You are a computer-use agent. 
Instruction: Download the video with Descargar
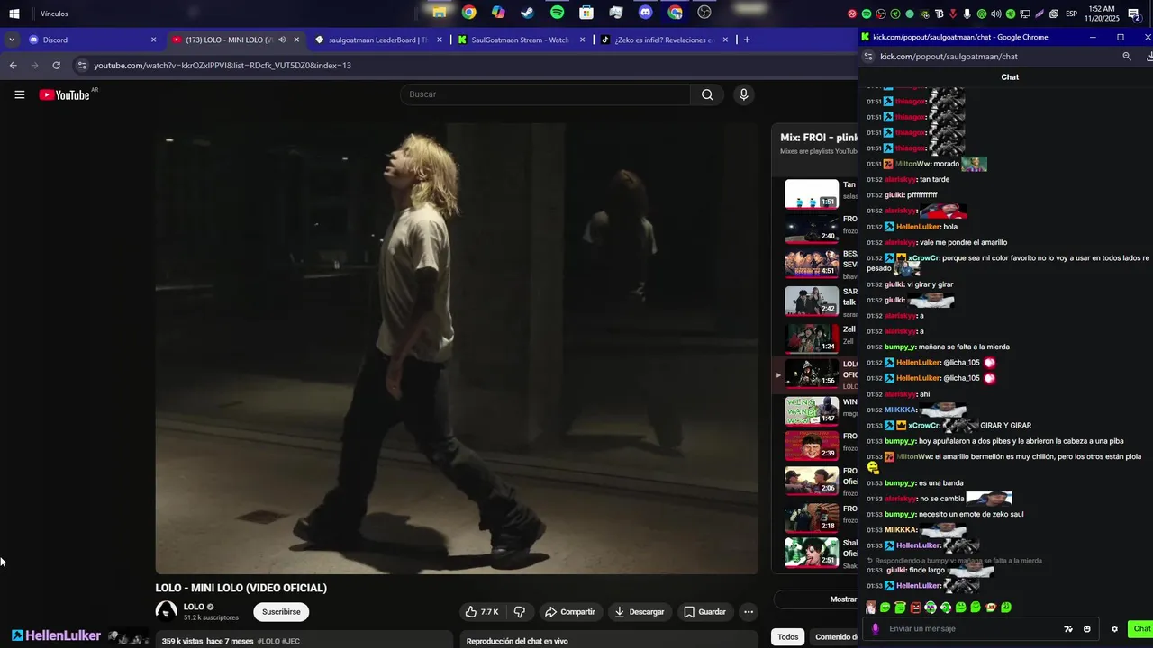pyautogui.click(x=639, y=612)
